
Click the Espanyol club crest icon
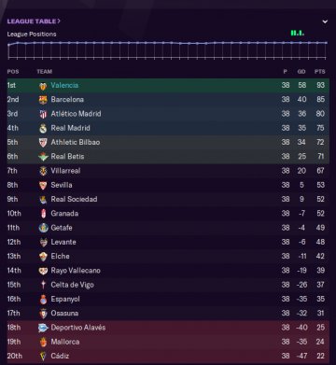(43, 300)
